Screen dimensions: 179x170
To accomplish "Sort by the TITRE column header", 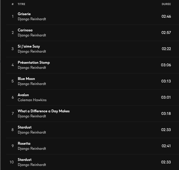I will coord(21,4).
